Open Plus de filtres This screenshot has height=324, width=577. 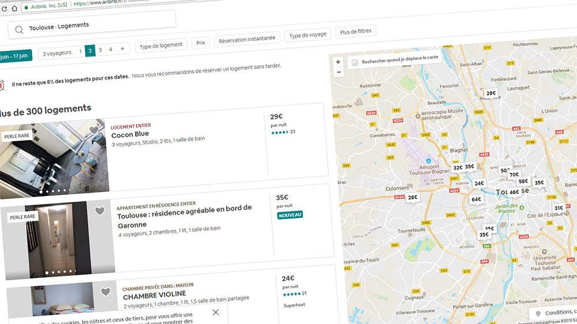355,32
